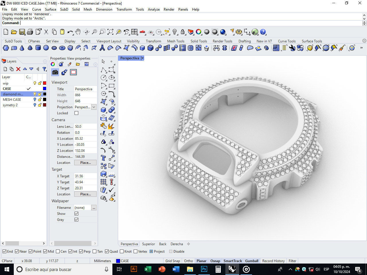Screen dimensions: 367x275
Task: Click the Lens Length value field
Action: [x=85, y=127]
